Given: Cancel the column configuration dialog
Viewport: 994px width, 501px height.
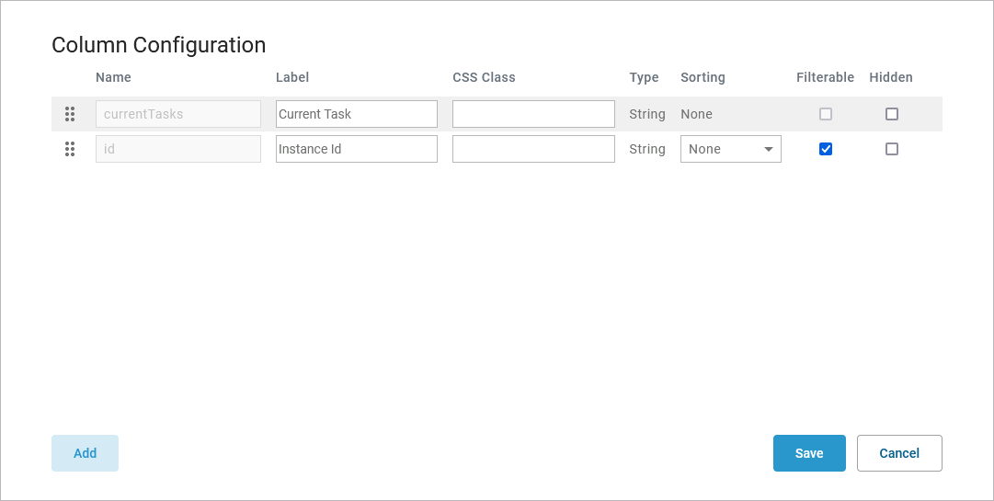Looking at the screenshot, I should click(899, 453).
